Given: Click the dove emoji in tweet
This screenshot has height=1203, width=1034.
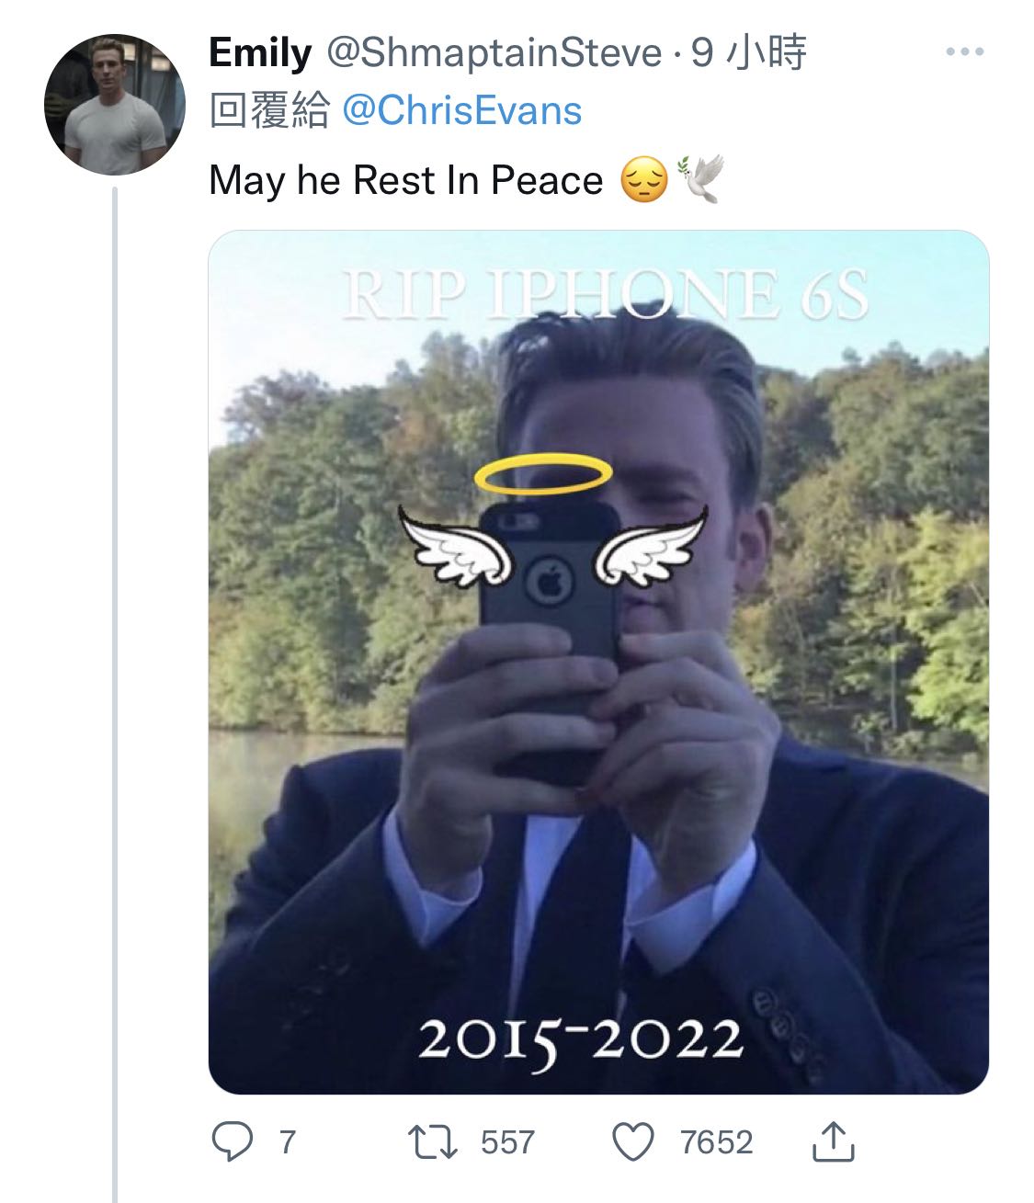Looking at the screenshot, I should (x=700, y=178).
